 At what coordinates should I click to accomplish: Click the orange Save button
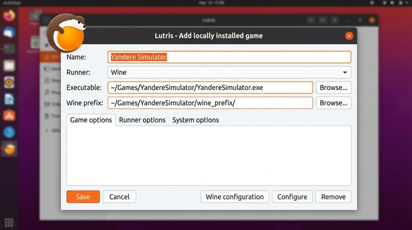83,197
